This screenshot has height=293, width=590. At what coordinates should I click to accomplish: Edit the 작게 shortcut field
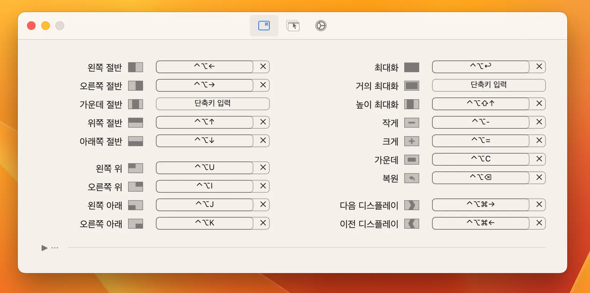[481, 122]
